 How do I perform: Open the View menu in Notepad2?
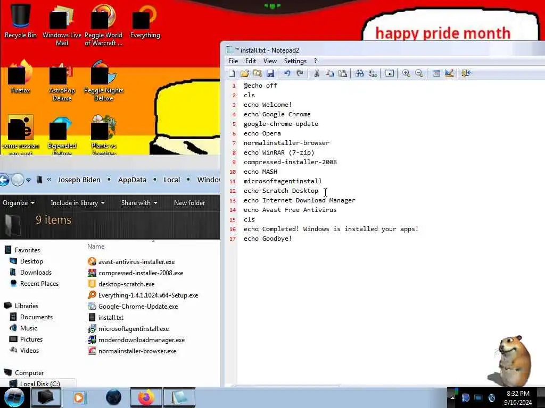click(x=270, y=61)
